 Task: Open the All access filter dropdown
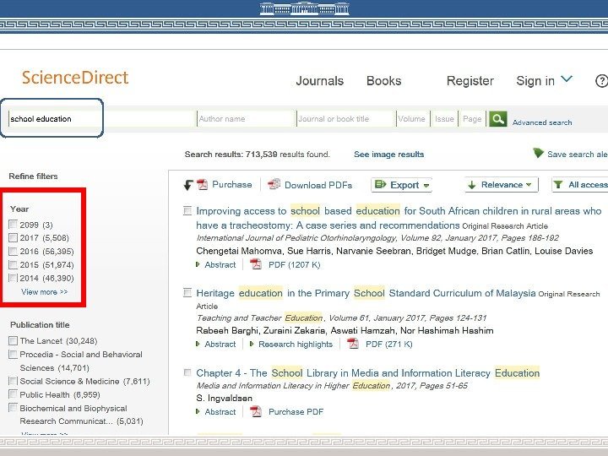pyautogui.click(x=579, y=185)
